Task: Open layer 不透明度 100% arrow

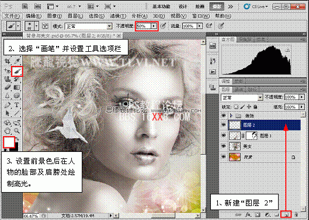Action: pos(301,97)
